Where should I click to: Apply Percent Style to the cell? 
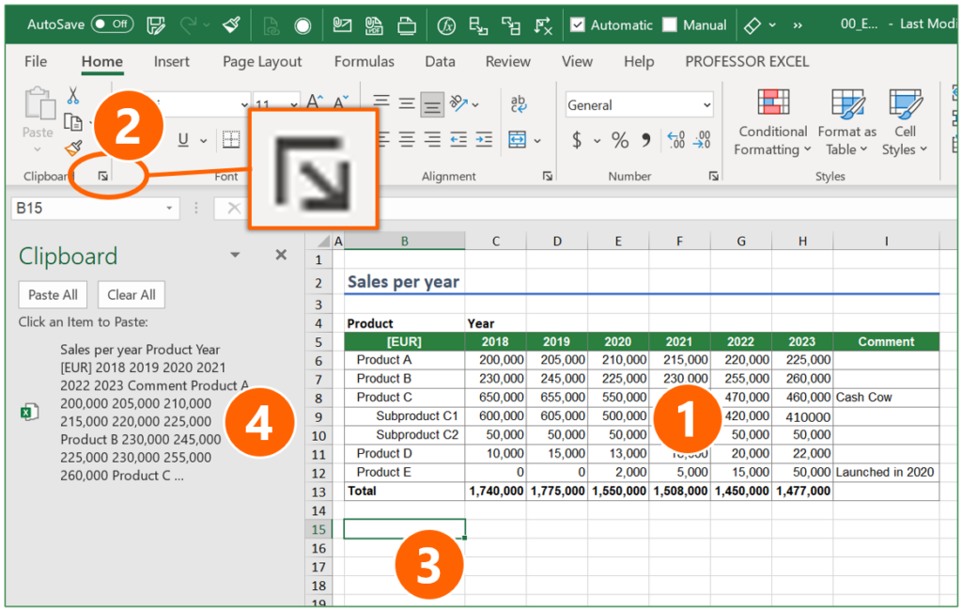(x=620, y=140)
